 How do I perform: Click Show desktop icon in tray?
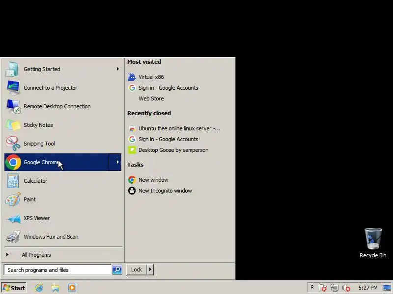387,288
